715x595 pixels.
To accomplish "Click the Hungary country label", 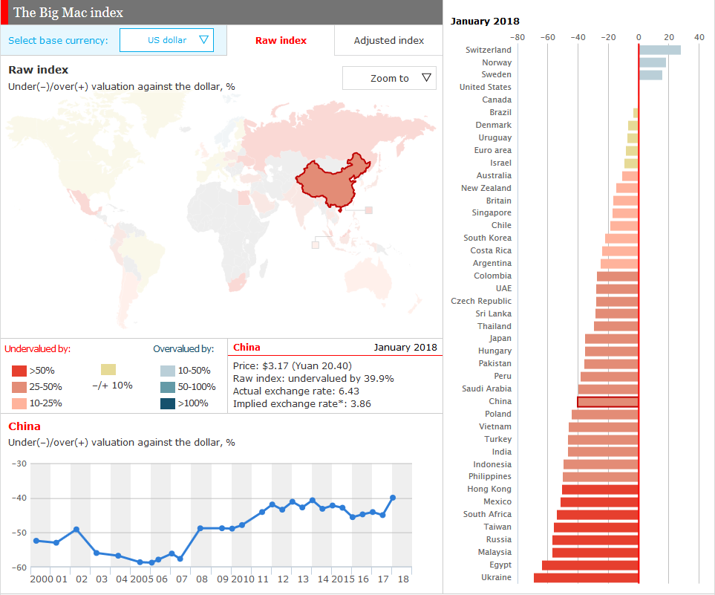I will (494, 351).
